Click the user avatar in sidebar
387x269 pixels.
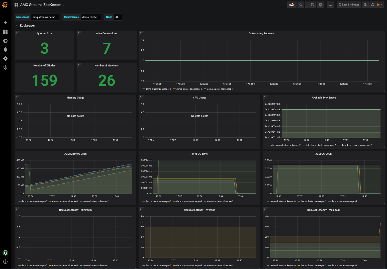click(5, 253)
